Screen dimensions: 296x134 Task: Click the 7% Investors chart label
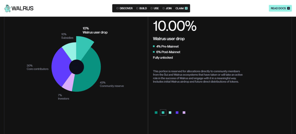click(x=63, y=97)
